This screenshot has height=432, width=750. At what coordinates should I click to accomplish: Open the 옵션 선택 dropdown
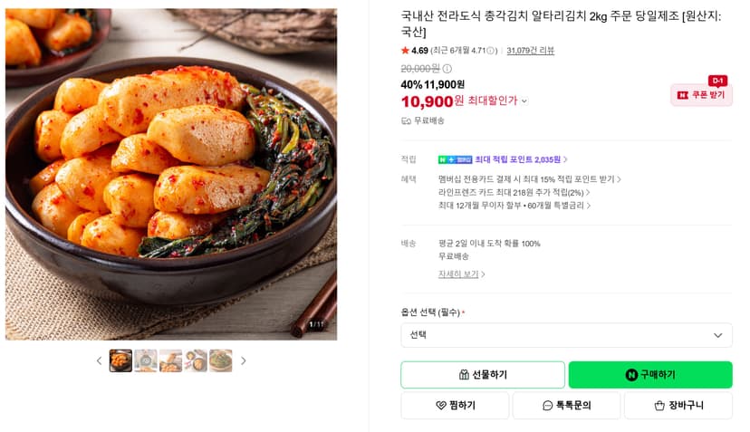[x=566, y=335]
